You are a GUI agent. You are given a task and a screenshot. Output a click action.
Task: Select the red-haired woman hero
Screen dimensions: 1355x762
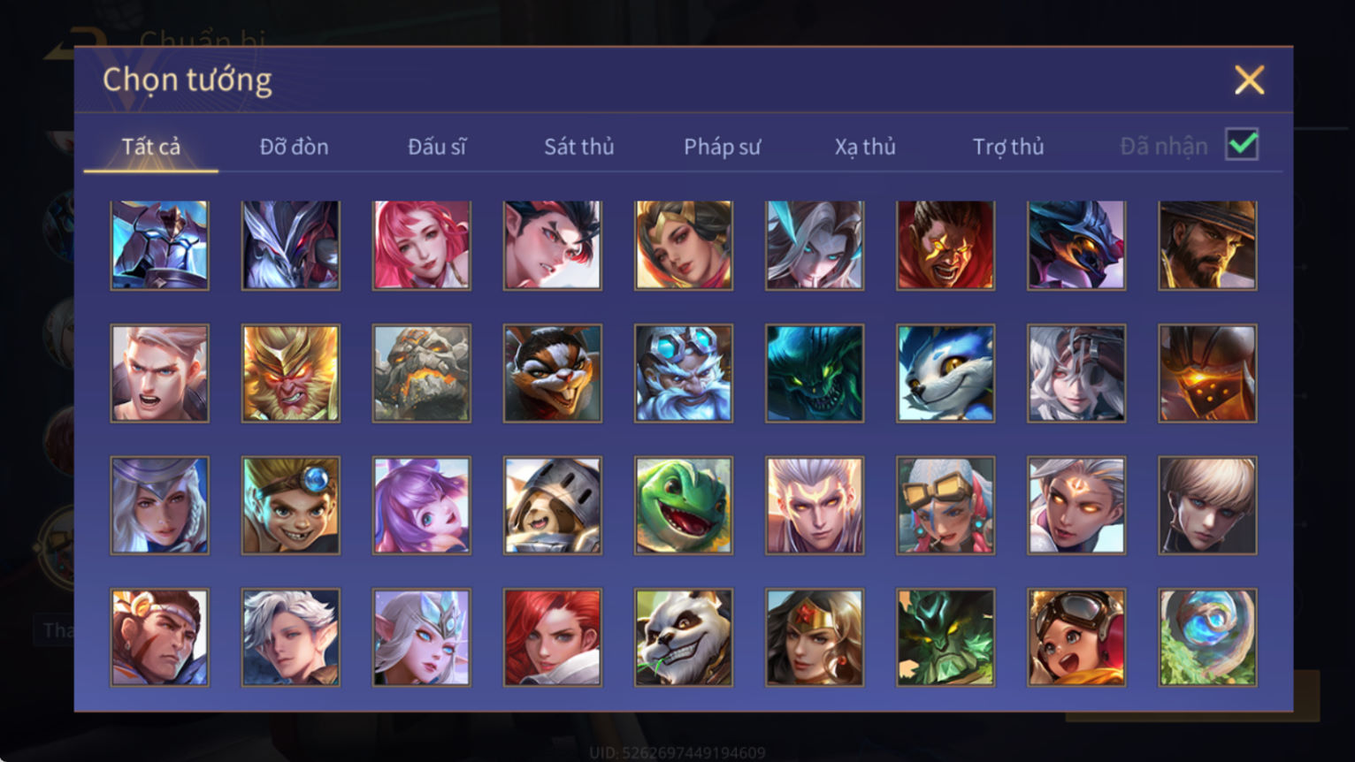click(x=552, y=637)
